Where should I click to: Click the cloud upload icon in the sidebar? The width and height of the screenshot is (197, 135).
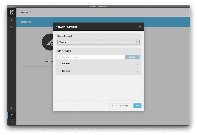coord(12,108)
